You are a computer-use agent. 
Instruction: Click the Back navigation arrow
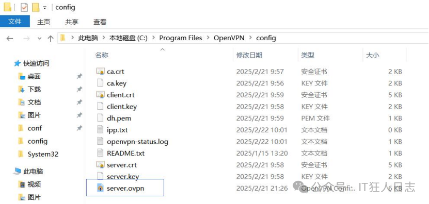[x=10, y=39]
